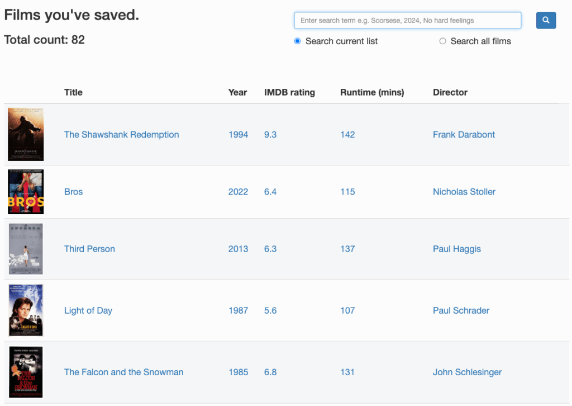Click Paul Schrader director link
The height and width of the screenshot is (406, 572).
461,310
